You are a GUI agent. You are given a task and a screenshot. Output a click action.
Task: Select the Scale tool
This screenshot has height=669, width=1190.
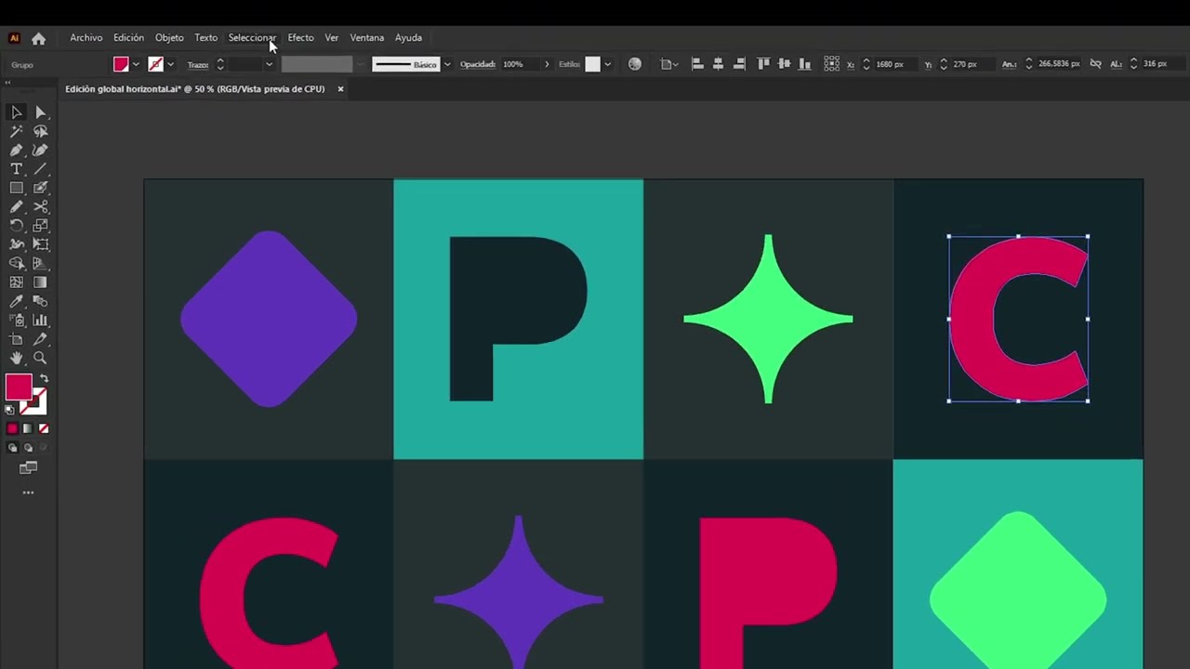(41, 226)
